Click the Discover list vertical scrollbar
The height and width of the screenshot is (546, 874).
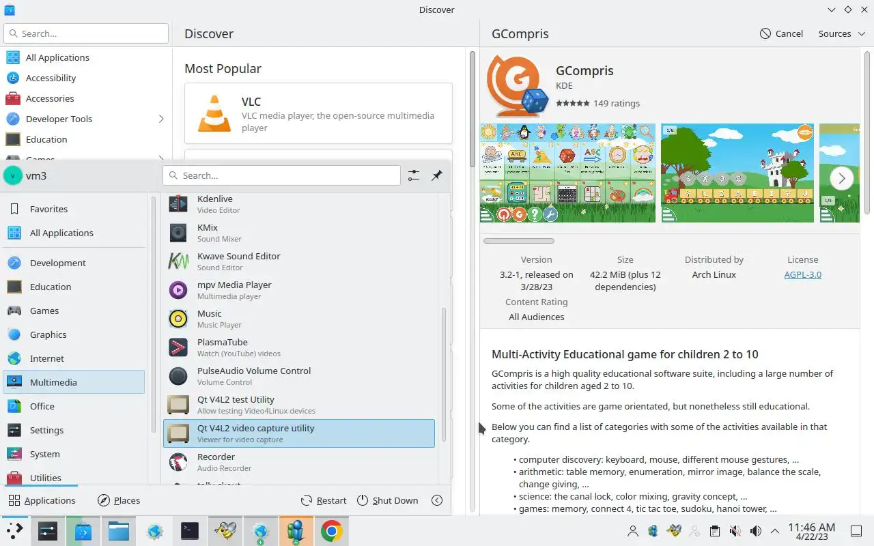click(x=472, y=109)
